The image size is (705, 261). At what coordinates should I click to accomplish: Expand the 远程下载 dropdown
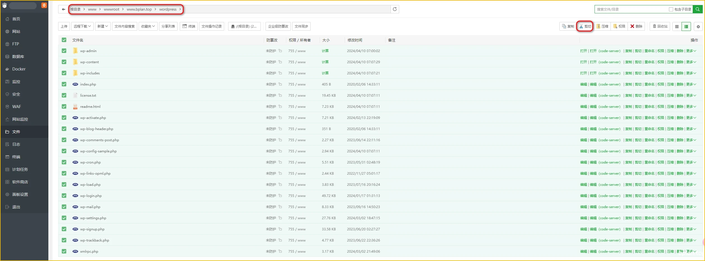click(82, 26)
